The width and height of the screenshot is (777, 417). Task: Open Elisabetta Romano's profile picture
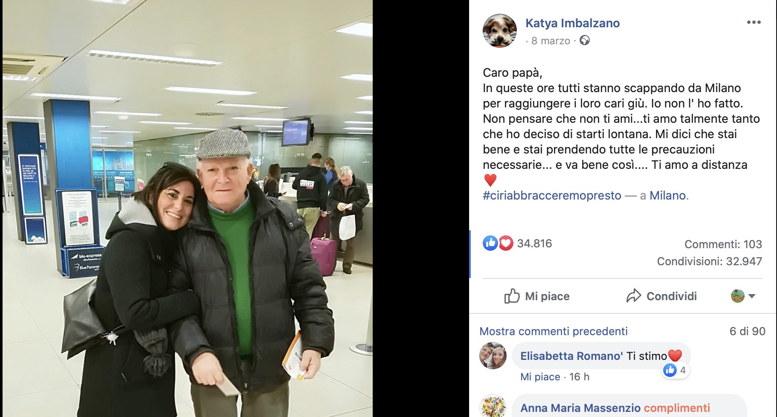click(x=493, y=356)
